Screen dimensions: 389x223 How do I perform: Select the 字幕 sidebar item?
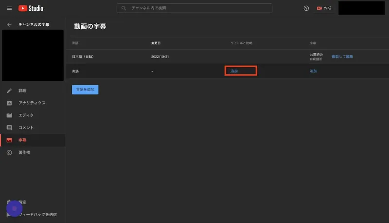click(x=33, y=140)
